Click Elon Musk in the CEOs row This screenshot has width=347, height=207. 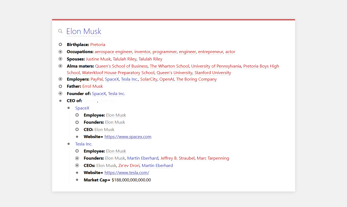tap(106, 166)
